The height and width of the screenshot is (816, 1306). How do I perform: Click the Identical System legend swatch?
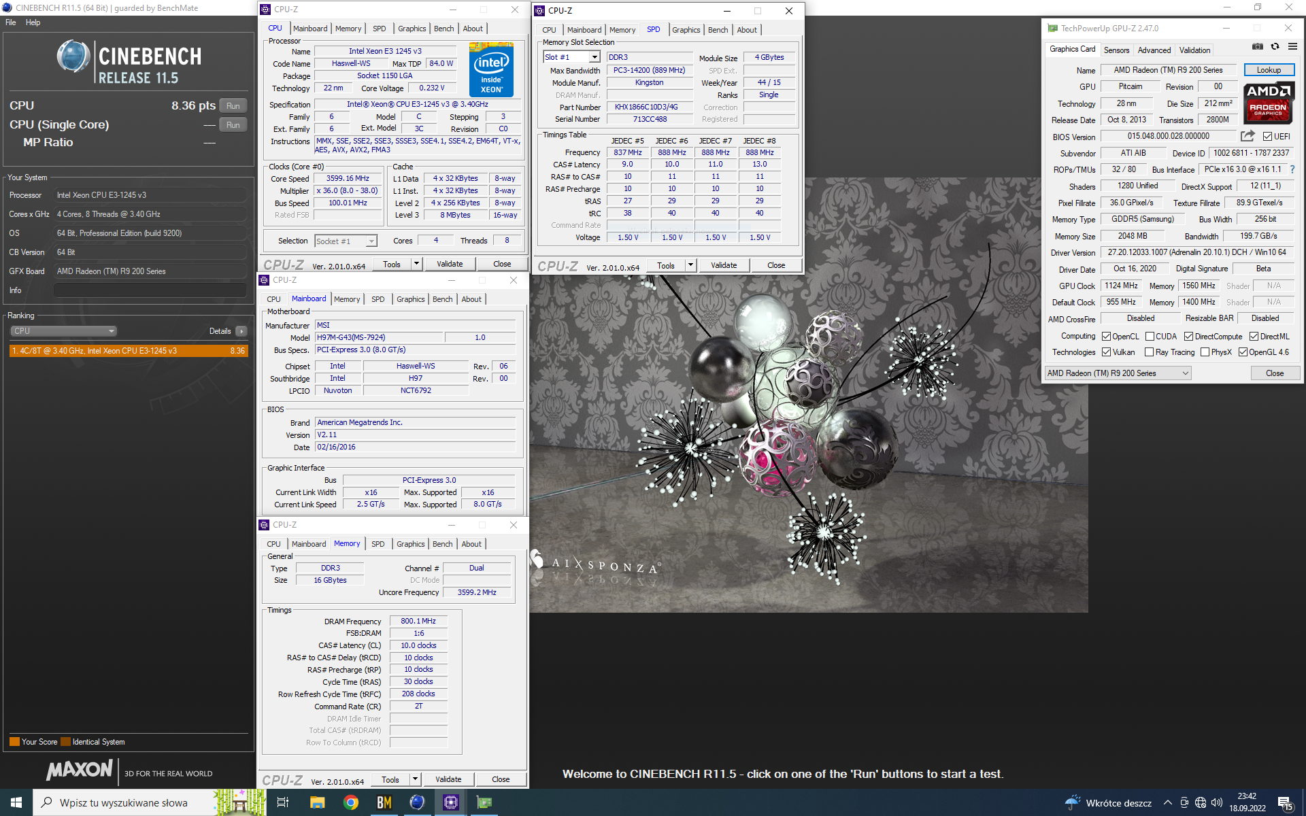[65, 742]
